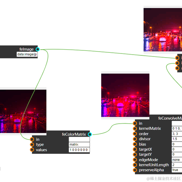The height and width of the screenshot is (182, 182).
Task: Click feConvolveMatrix 'in' input port
Action: click(135, 123)
